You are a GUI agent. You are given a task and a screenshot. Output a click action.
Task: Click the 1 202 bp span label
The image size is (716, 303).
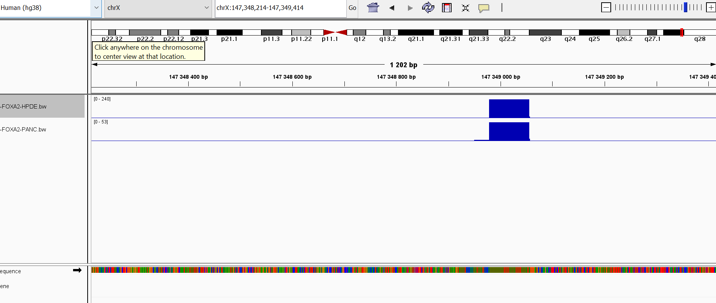[x=404, y=65]
